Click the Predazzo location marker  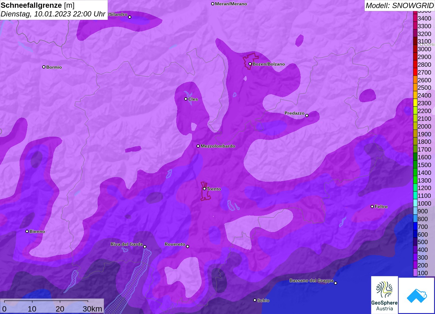[307, 116]
